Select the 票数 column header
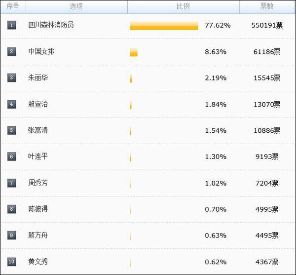 coord(267,7)
